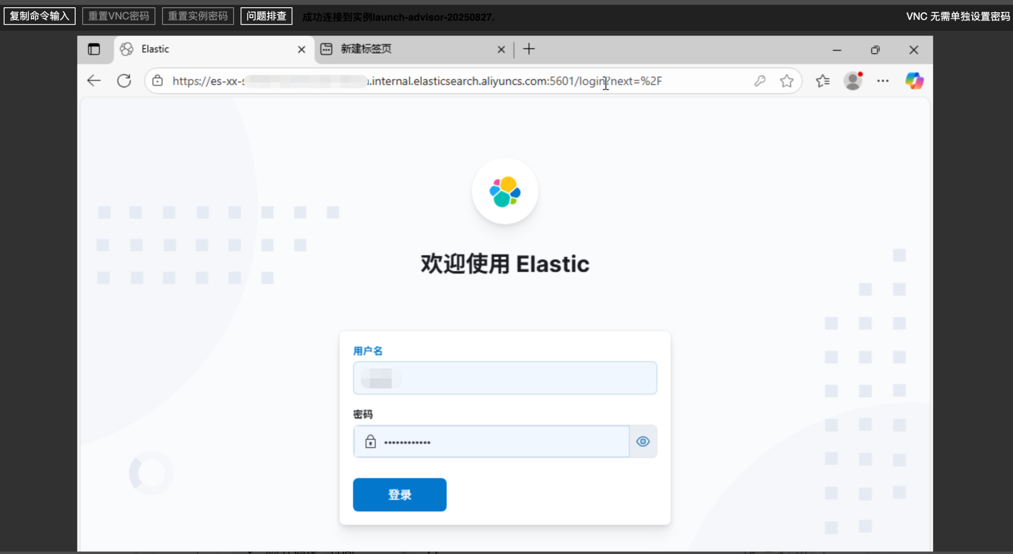Open the browser profile avatar
1013x554 pixels.
[x=853, y=81]
